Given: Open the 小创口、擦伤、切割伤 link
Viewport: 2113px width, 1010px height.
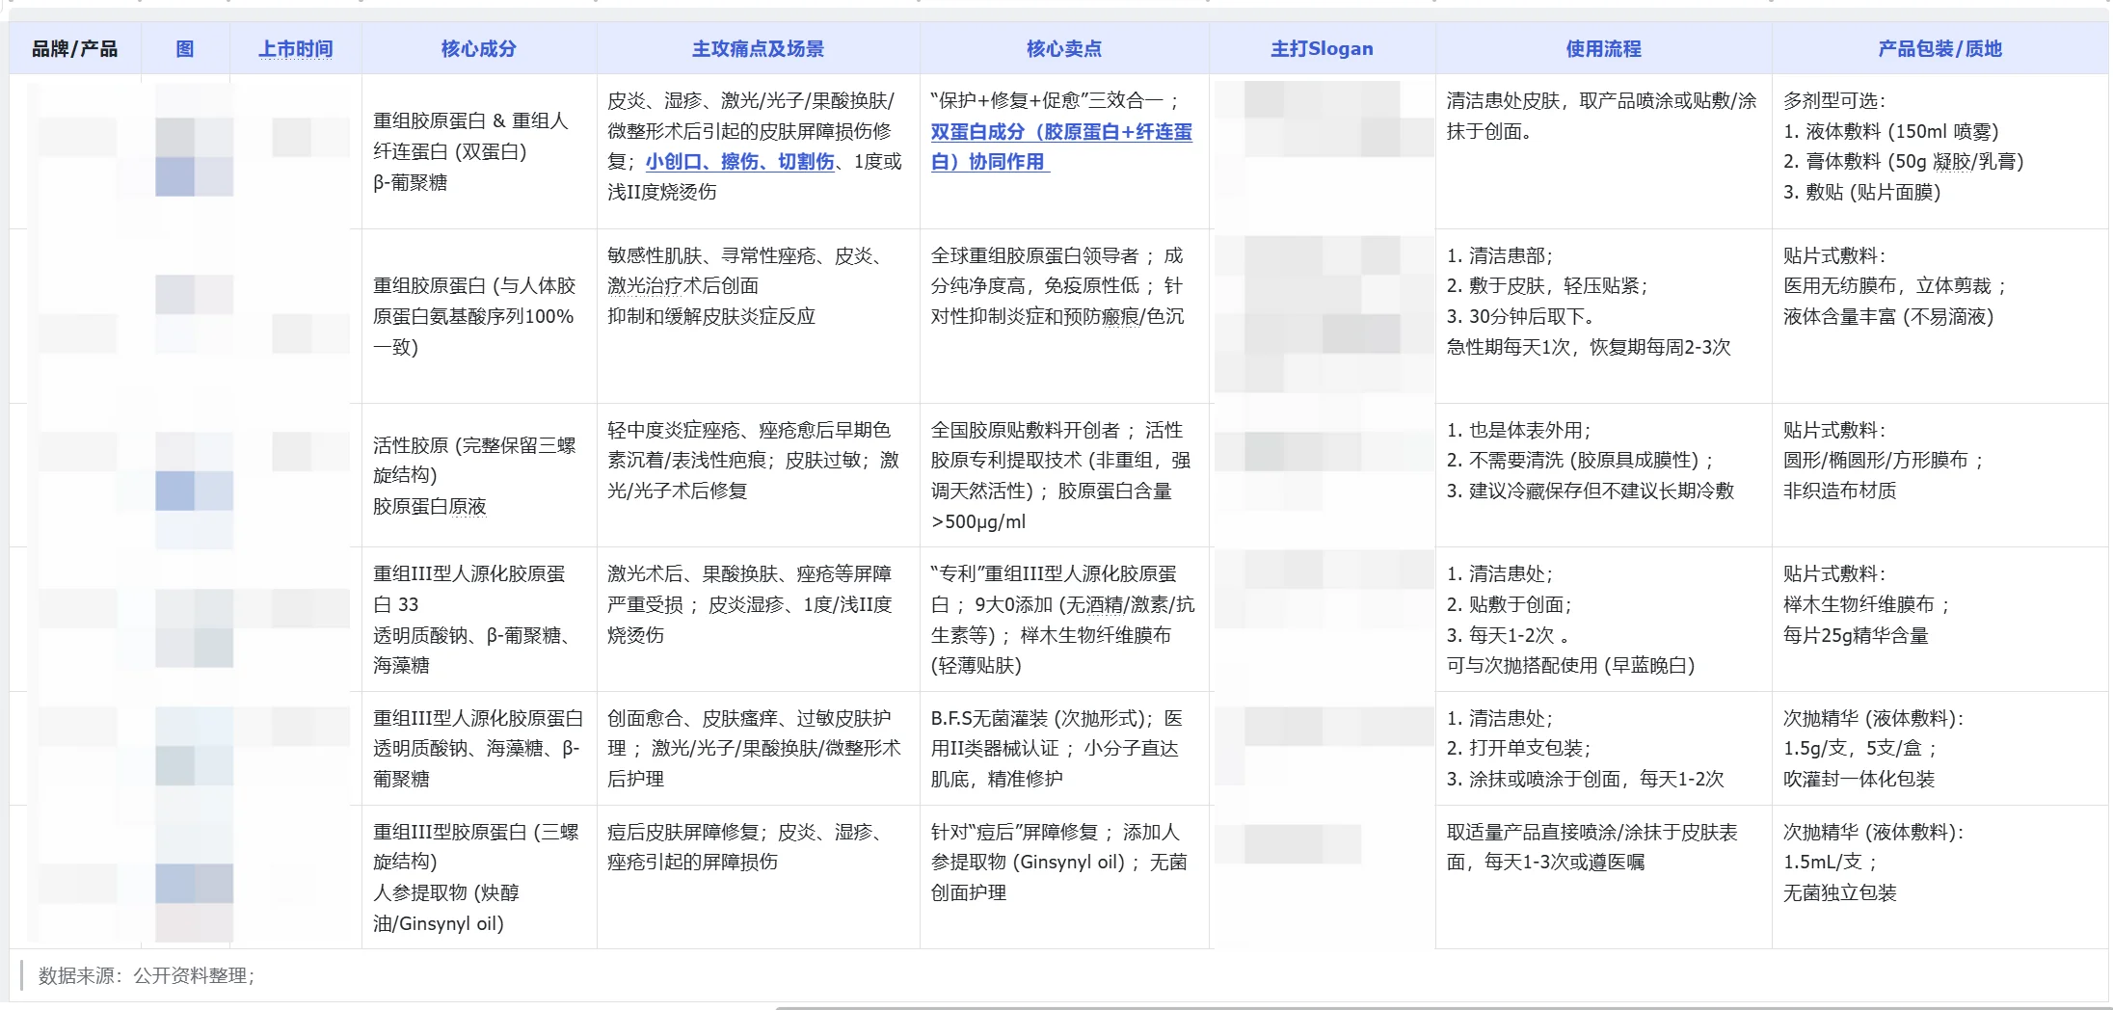Looking at the screenshot, I should click(739, 162).
